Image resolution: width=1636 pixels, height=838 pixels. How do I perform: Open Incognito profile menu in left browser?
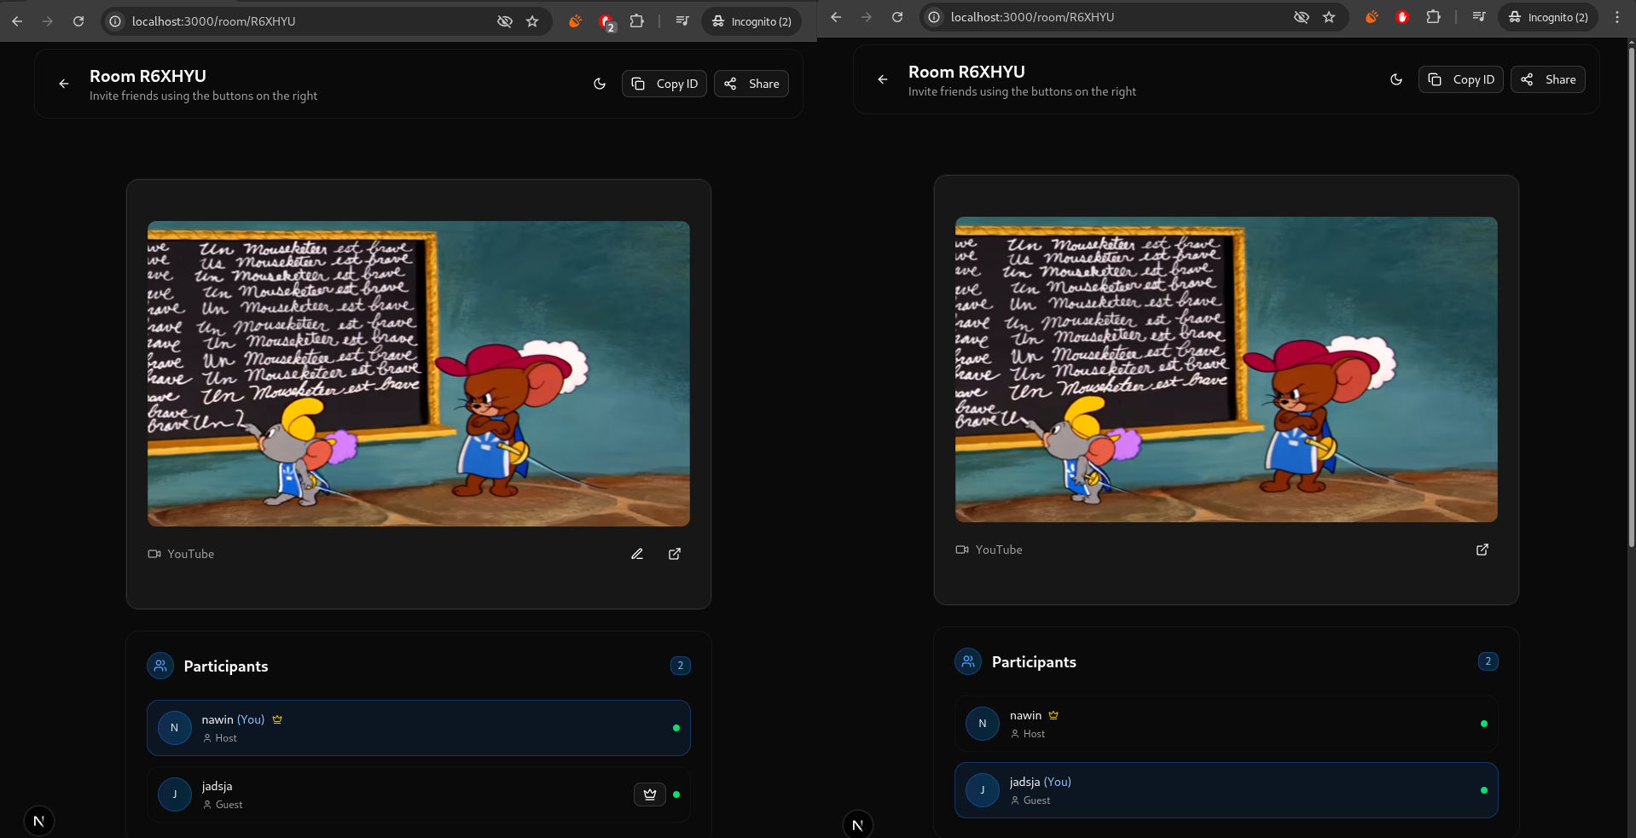(751, 21)
